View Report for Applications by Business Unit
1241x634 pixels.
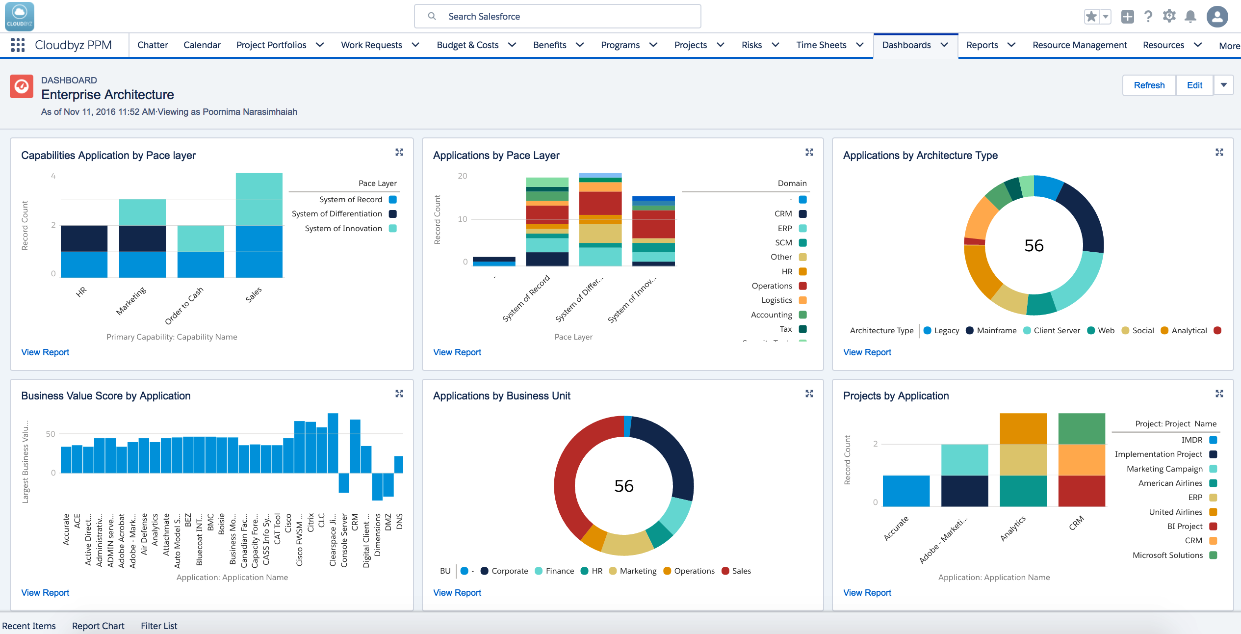457,593
